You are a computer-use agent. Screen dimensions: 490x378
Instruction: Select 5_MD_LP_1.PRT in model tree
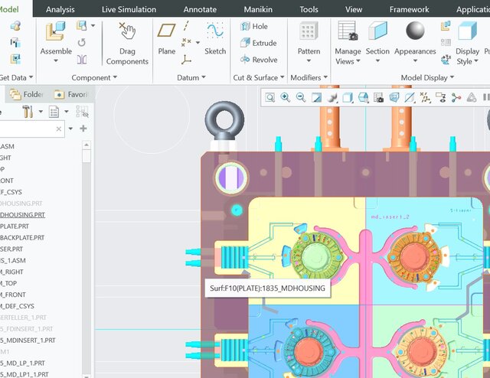22,363
